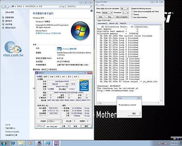182x146 pixels.
Task: Click the Forward arrow in System window
Action: 7,6
